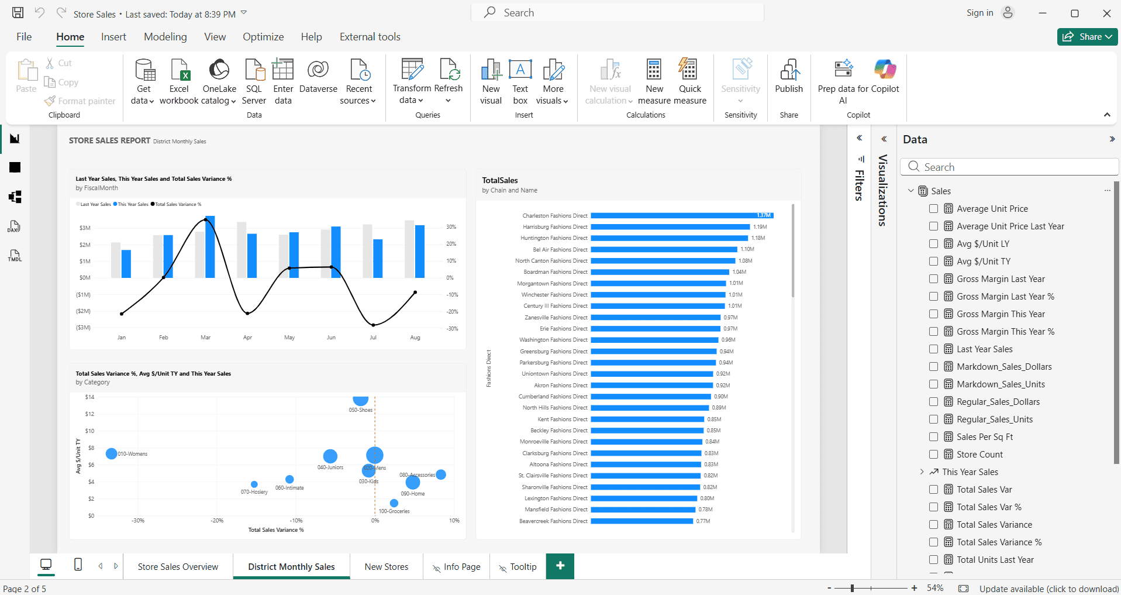This screenshot has width=1121, height=595.
Task: Open file title dropdown arrow
Action: click(x=244, y=13)
